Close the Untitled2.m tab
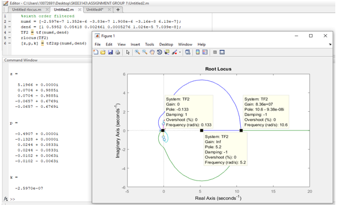This screenshot has height=210, width=341. (80, 10)
